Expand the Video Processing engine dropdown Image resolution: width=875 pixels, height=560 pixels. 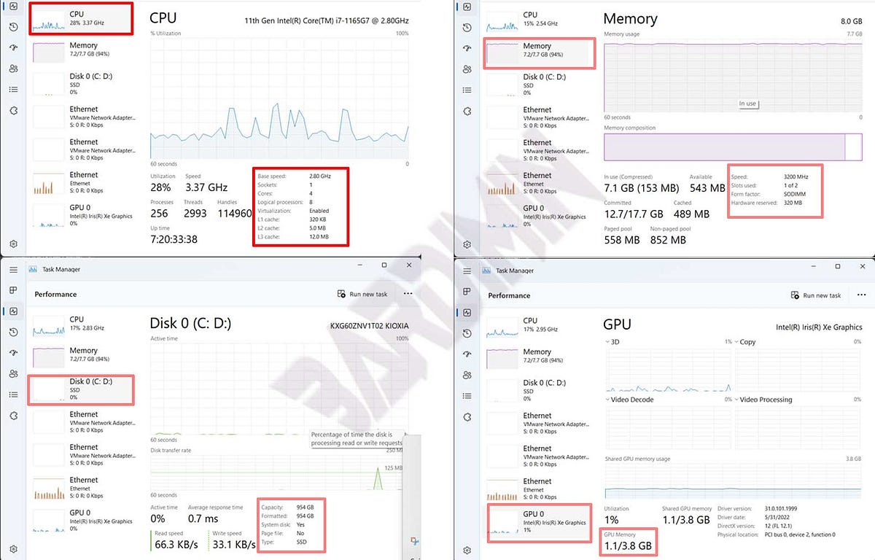[x=736, y=400]
